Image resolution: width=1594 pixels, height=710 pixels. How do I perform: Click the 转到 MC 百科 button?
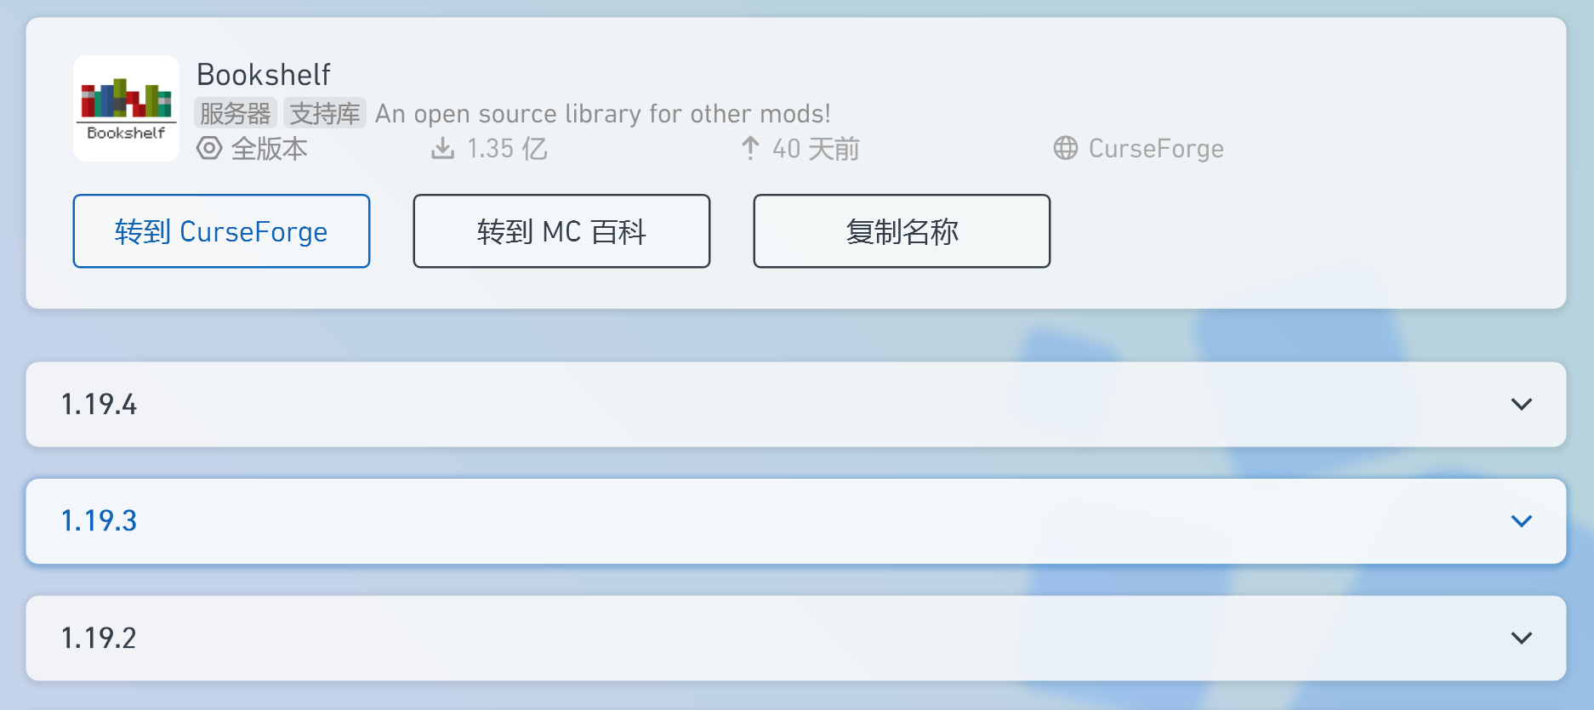pyautogui.click(x=561, y=230)
